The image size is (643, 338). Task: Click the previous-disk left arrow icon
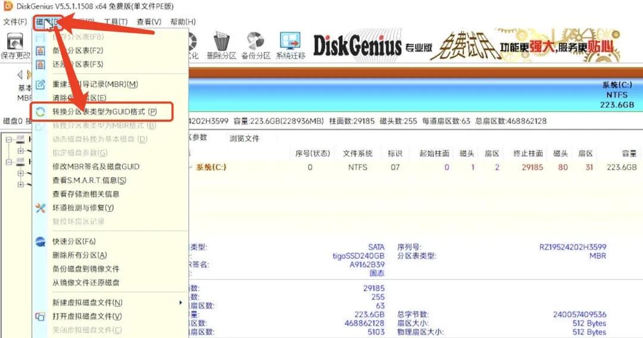[19, 74]
